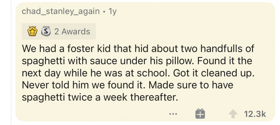Give an award with the gift icon
This screenshot has width=280, height=125.
[x=200, y=113]
